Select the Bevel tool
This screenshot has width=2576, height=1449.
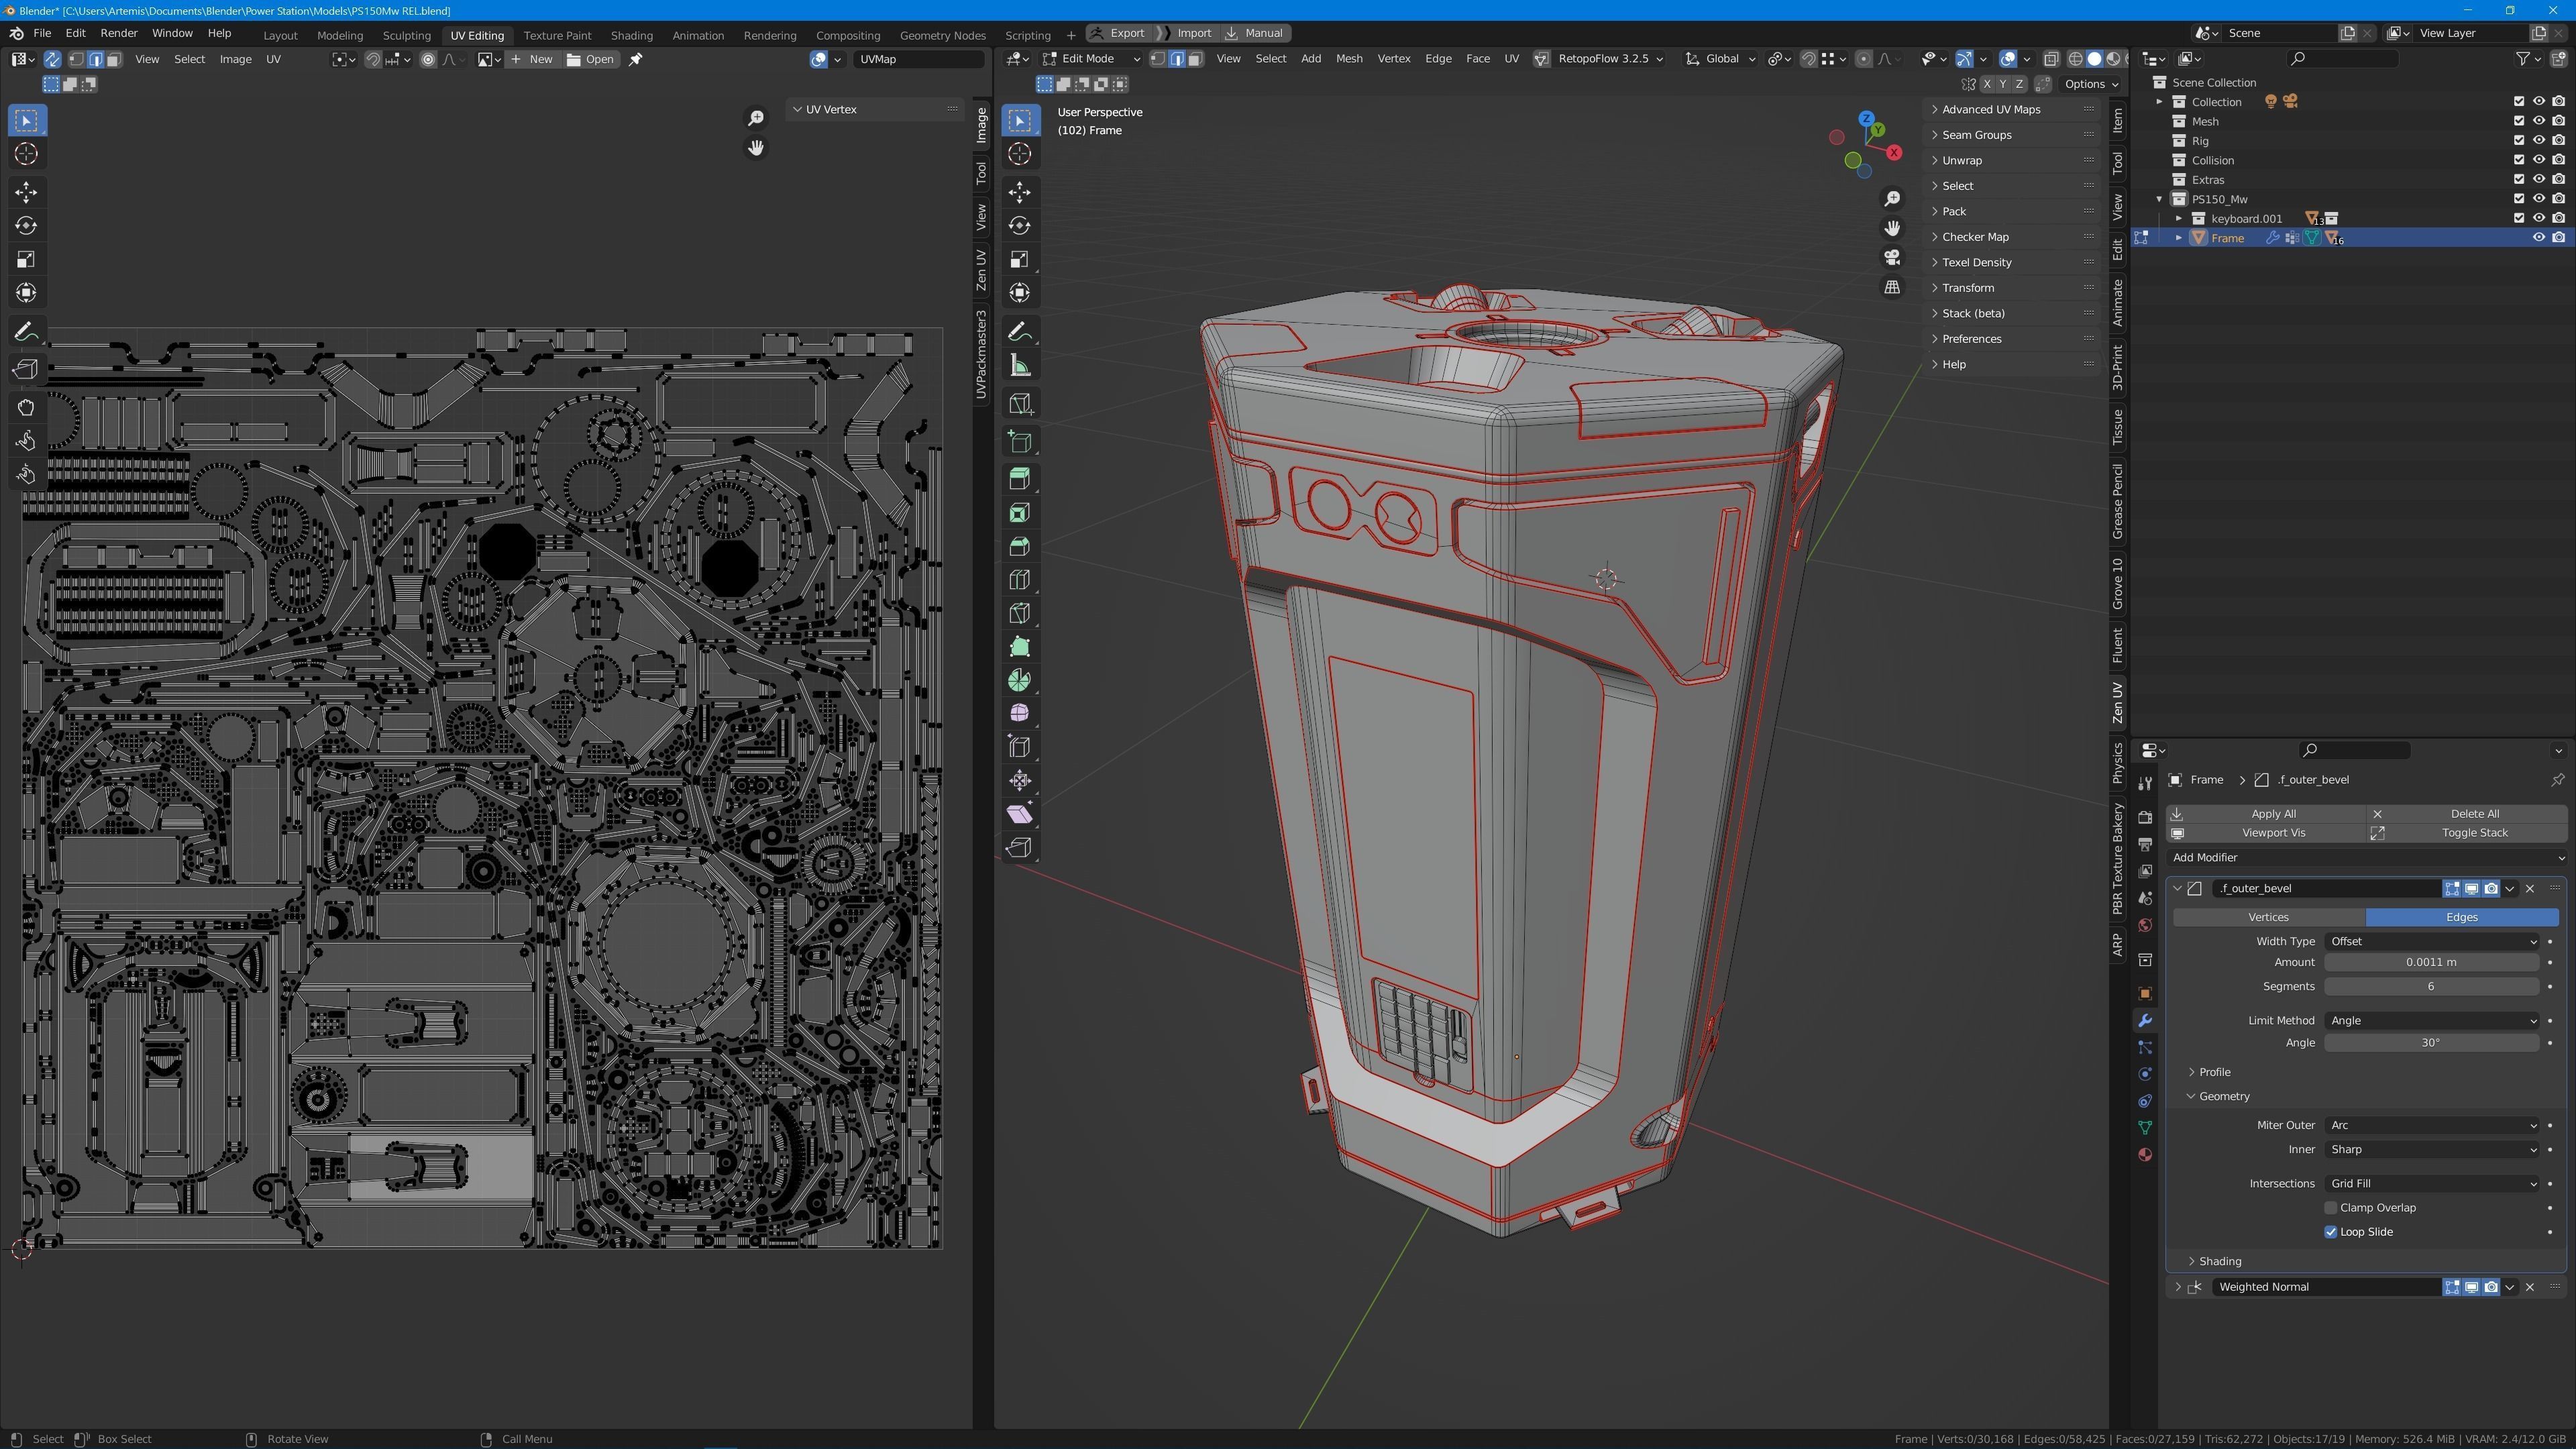(1019, 546)
